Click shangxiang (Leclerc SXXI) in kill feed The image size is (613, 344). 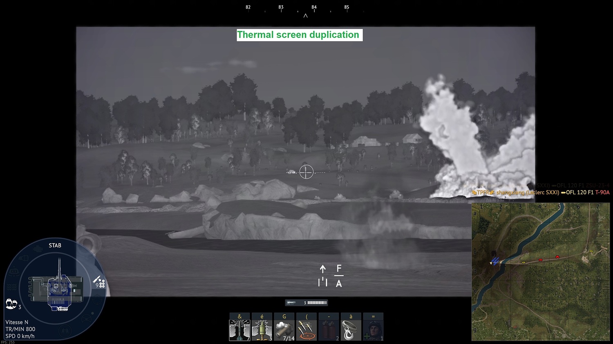point(528,193)
